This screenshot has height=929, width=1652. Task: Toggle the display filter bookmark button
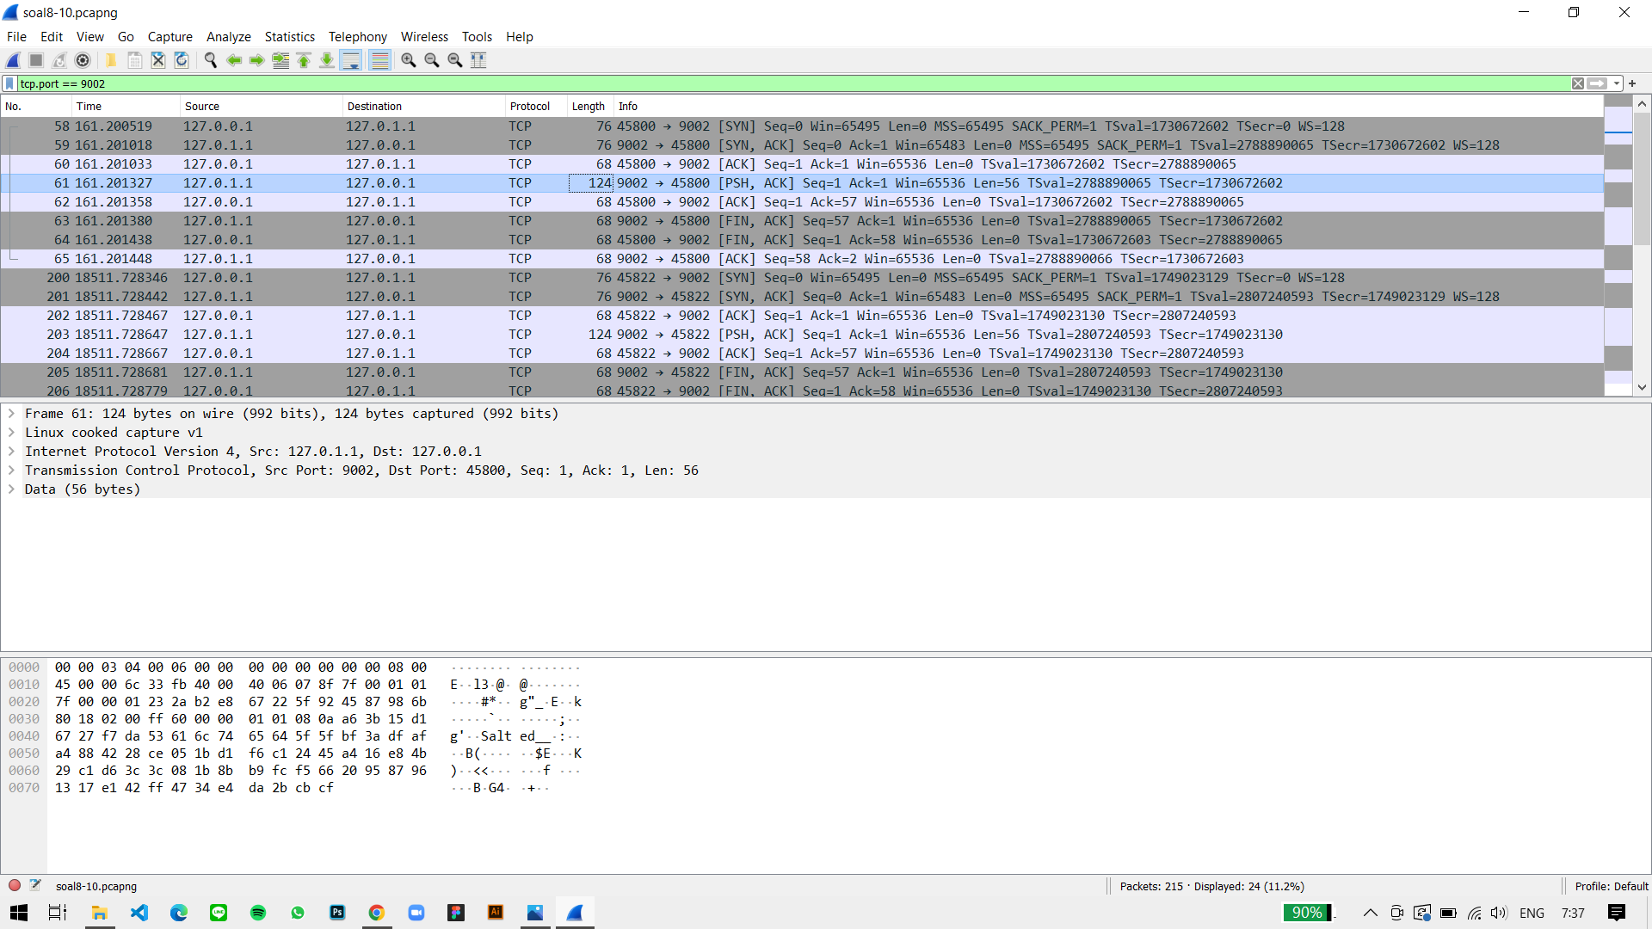point(9,83)
